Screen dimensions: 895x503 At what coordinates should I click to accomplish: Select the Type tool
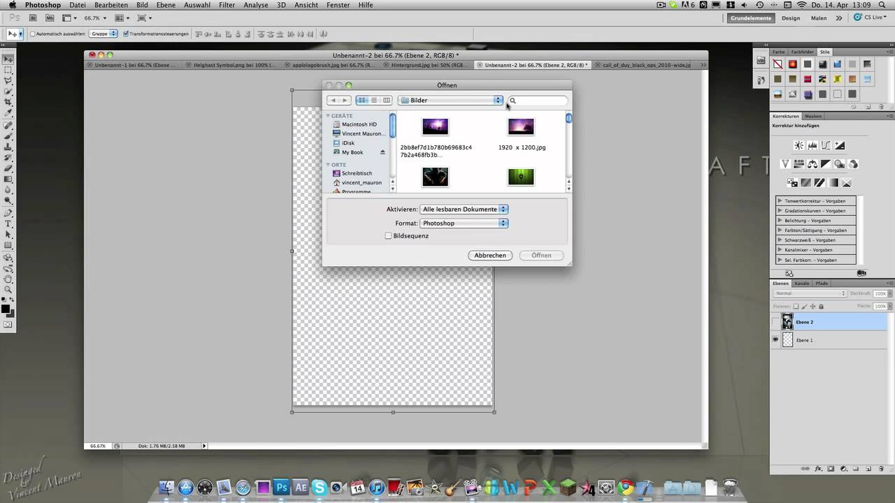tap(8, 224)
